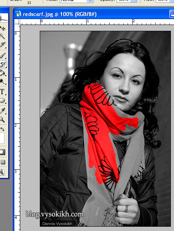Screen dimensions: 174x231
Task: Select the Eyedropper tool
Action: pos(3,111)
